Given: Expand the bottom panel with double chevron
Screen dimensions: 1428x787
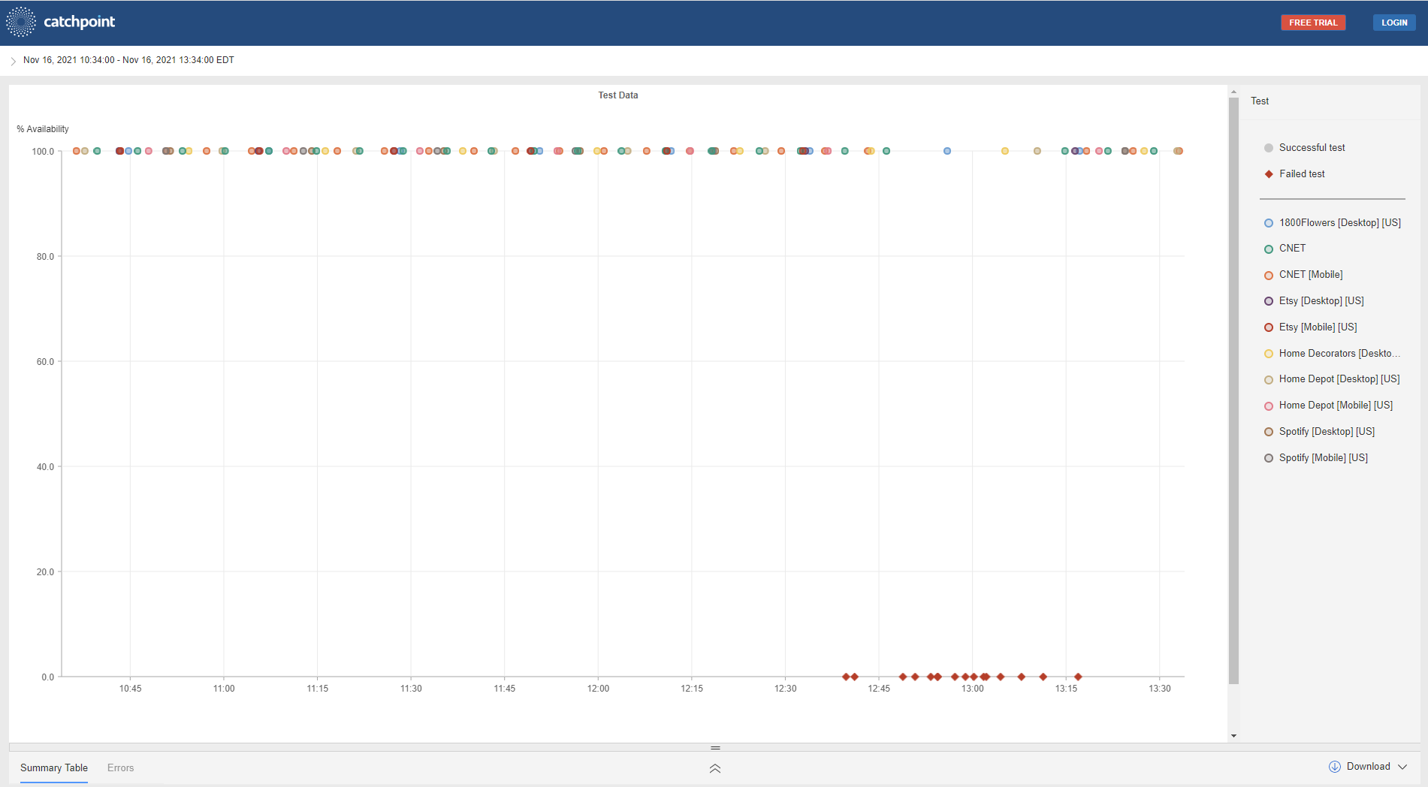Looking at the screenshot, I should click(x=715, y=768).
